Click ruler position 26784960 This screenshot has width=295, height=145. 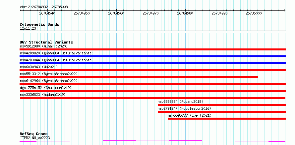pyautogui.click(x=116, y=13)
